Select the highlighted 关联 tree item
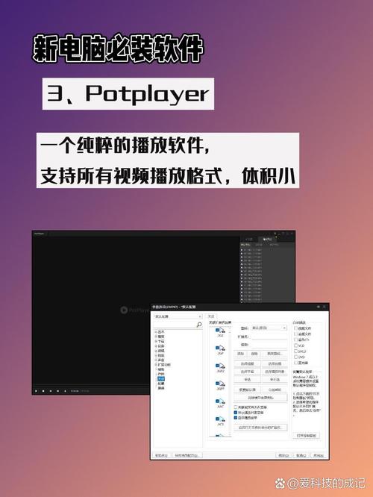Viewport: 373px width, 497px height. coord(161,379)
